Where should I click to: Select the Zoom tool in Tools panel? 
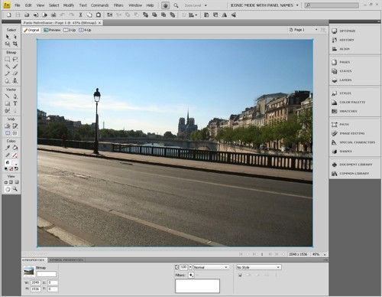(15, 189)
